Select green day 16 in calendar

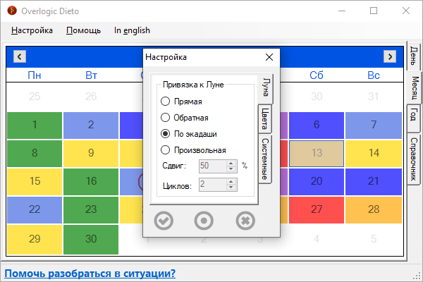point(91,182)
